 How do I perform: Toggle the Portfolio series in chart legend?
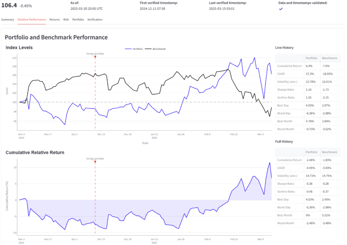[136, 48]
